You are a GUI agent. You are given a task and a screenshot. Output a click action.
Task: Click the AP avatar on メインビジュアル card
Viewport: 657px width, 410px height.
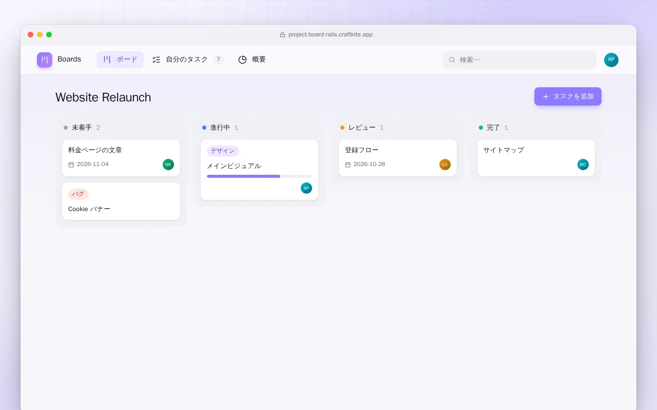[x=306, y=188]
